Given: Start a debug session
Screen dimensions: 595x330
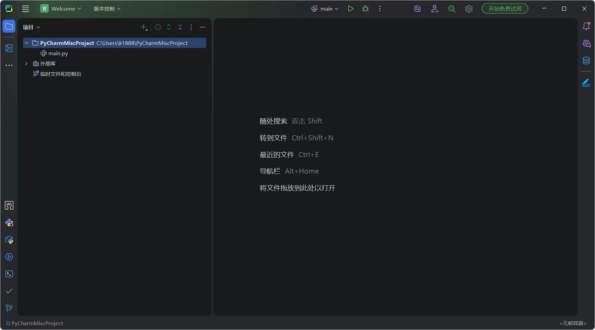Looking at the screenshot, I should pyautogui.click(x=365, y=9).
